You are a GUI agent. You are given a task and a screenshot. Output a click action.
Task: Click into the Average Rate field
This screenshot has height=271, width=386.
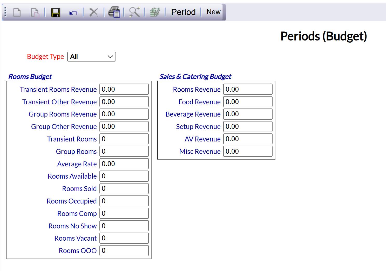coord(124,164)
